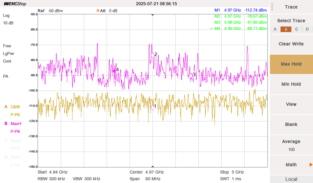Expand the Math submenu arrow
This screenshot has width=313, height=183.
click(x=311, y=165)
